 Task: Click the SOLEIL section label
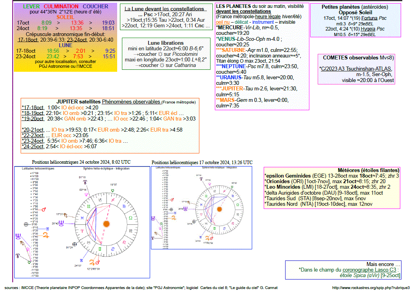point(66,17)
